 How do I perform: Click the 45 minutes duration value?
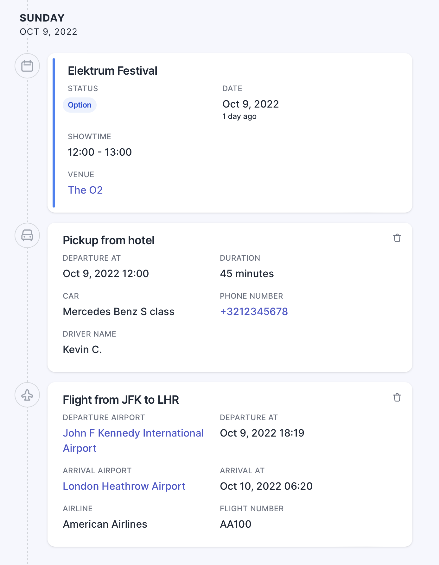(247, 274)
